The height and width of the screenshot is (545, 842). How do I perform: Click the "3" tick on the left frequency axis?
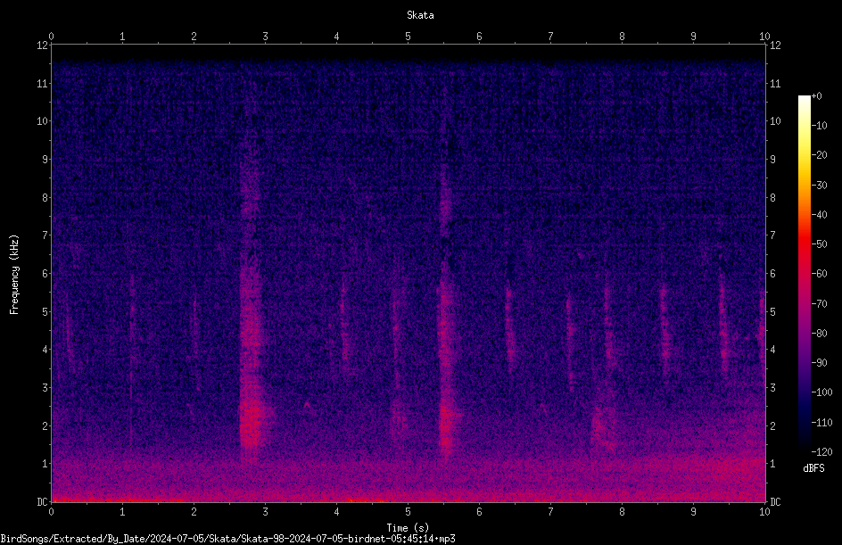click(45, 388)
